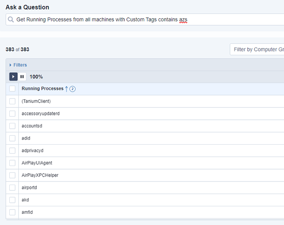Check the box next to airportd
Image resolution: width=284 pixels, height=225 pixels.
click(12, 188)
